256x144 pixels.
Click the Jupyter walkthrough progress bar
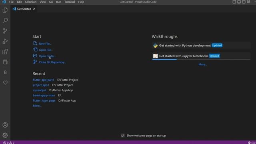pos(201,60)
